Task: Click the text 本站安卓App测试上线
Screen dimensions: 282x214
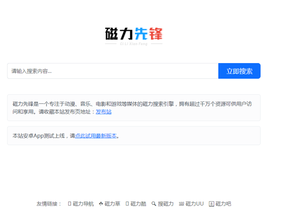Action: (39, 136)
